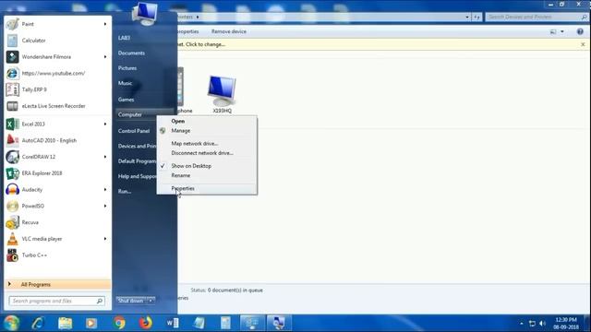The width and height of the screenshot is (591, 332).
Task: Select the X193HQ monitor device
Action: pos(222,94)
